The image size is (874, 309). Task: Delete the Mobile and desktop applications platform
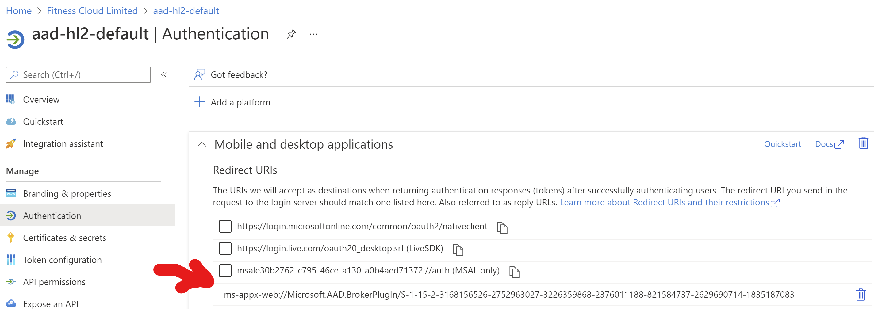coord(863,143)
